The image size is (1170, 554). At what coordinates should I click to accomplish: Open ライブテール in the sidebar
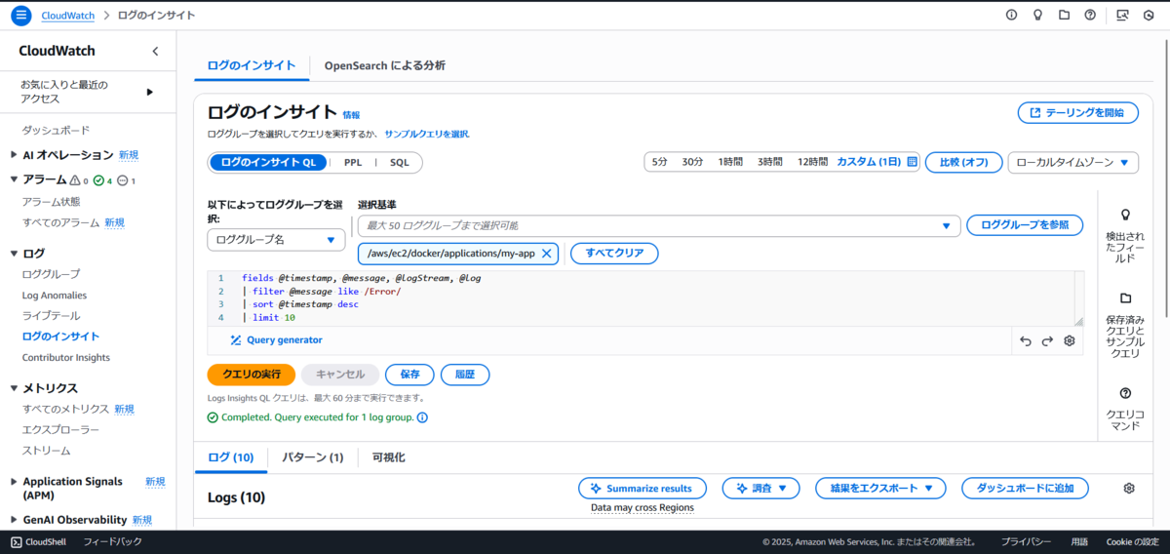coord(51,316)
